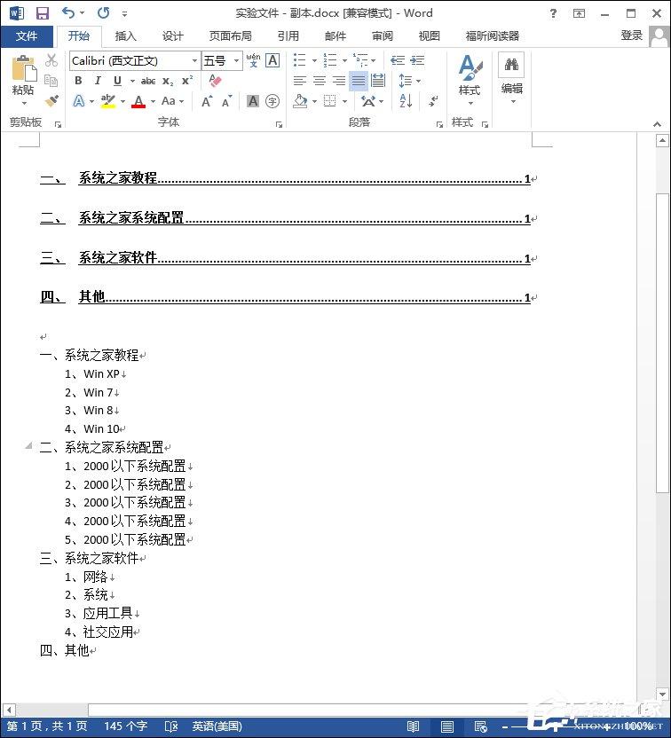
Task: Apply bullet list
Action: click(299, 60)
